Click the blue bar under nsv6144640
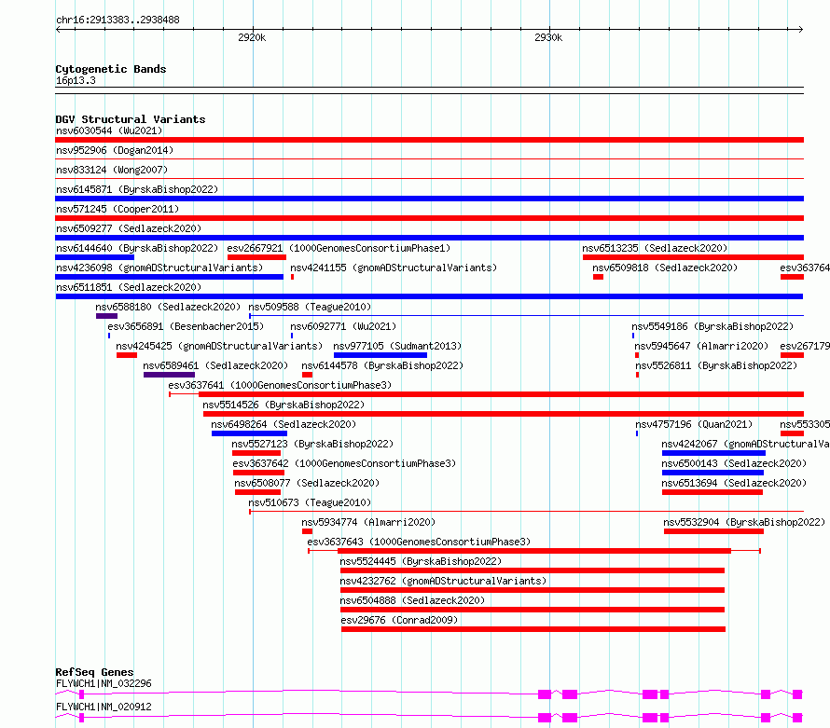Image resolution: width=830 pixels, height=728 pixels. coord(95,257)
